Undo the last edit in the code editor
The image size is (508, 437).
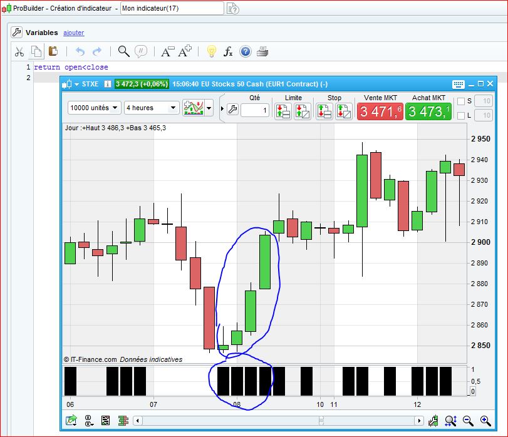(80, 51)
